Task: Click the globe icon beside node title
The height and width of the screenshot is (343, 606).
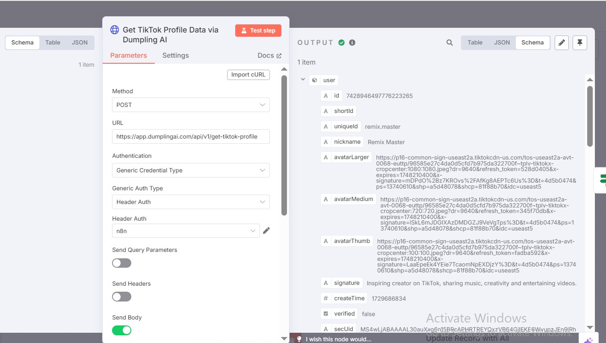Action: point(115,30)
